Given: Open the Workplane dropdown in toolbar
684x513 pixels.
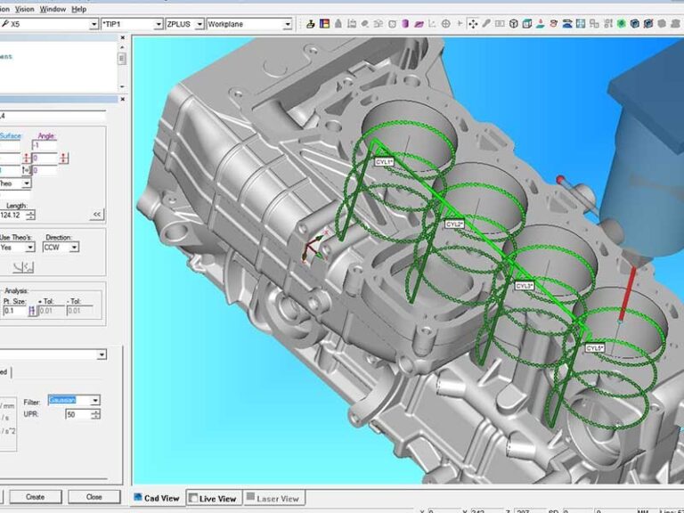Looking at the screenshot, I should click(x=289, y=24).
